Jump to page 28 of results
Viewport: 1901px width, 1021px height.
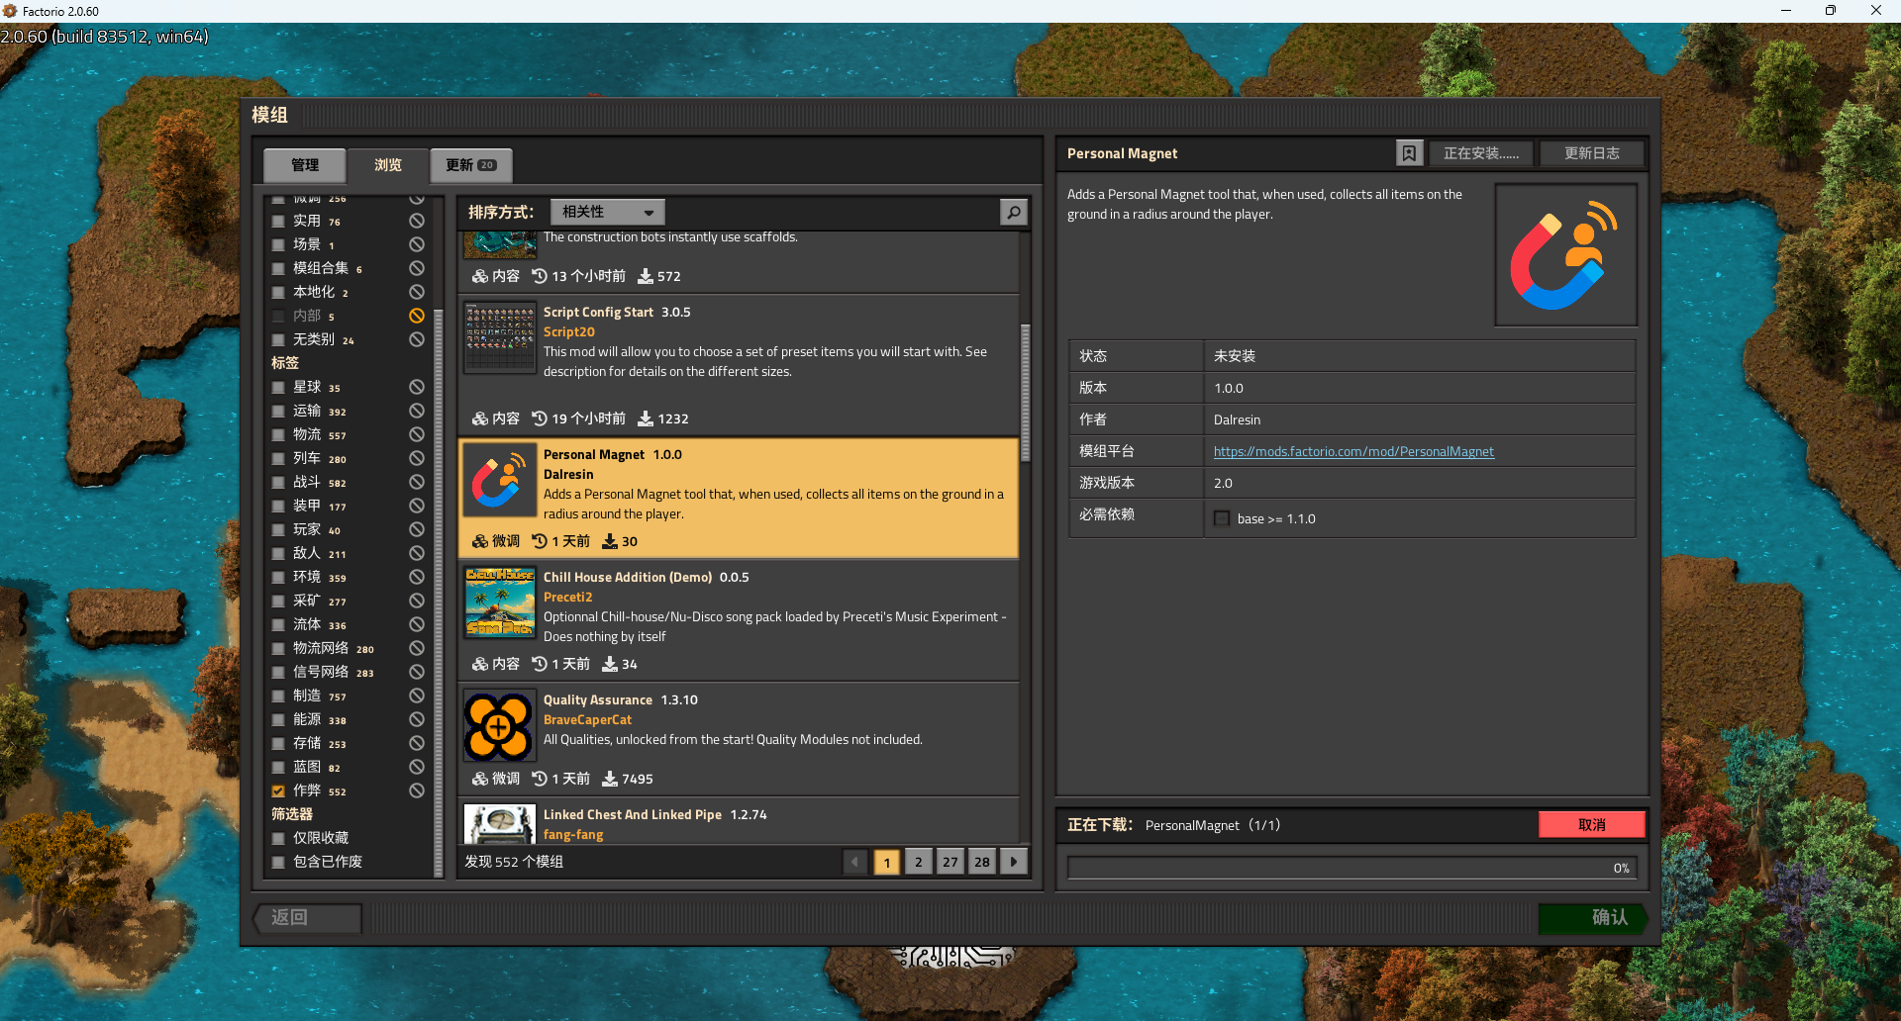tap(982, 862)
